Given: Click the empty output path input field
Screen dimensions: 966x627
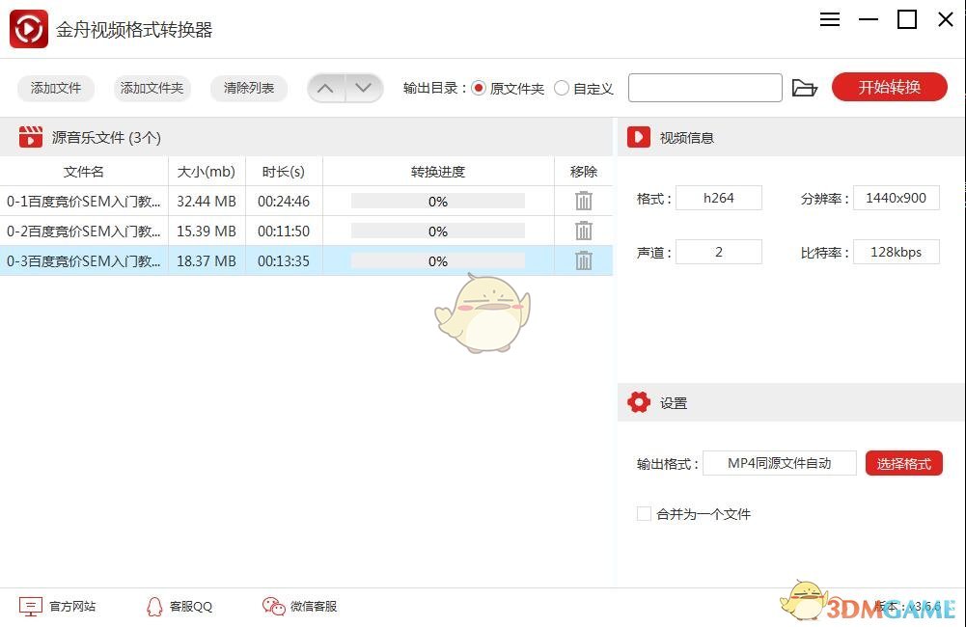Looking at the screenshot, I should 704,87.
